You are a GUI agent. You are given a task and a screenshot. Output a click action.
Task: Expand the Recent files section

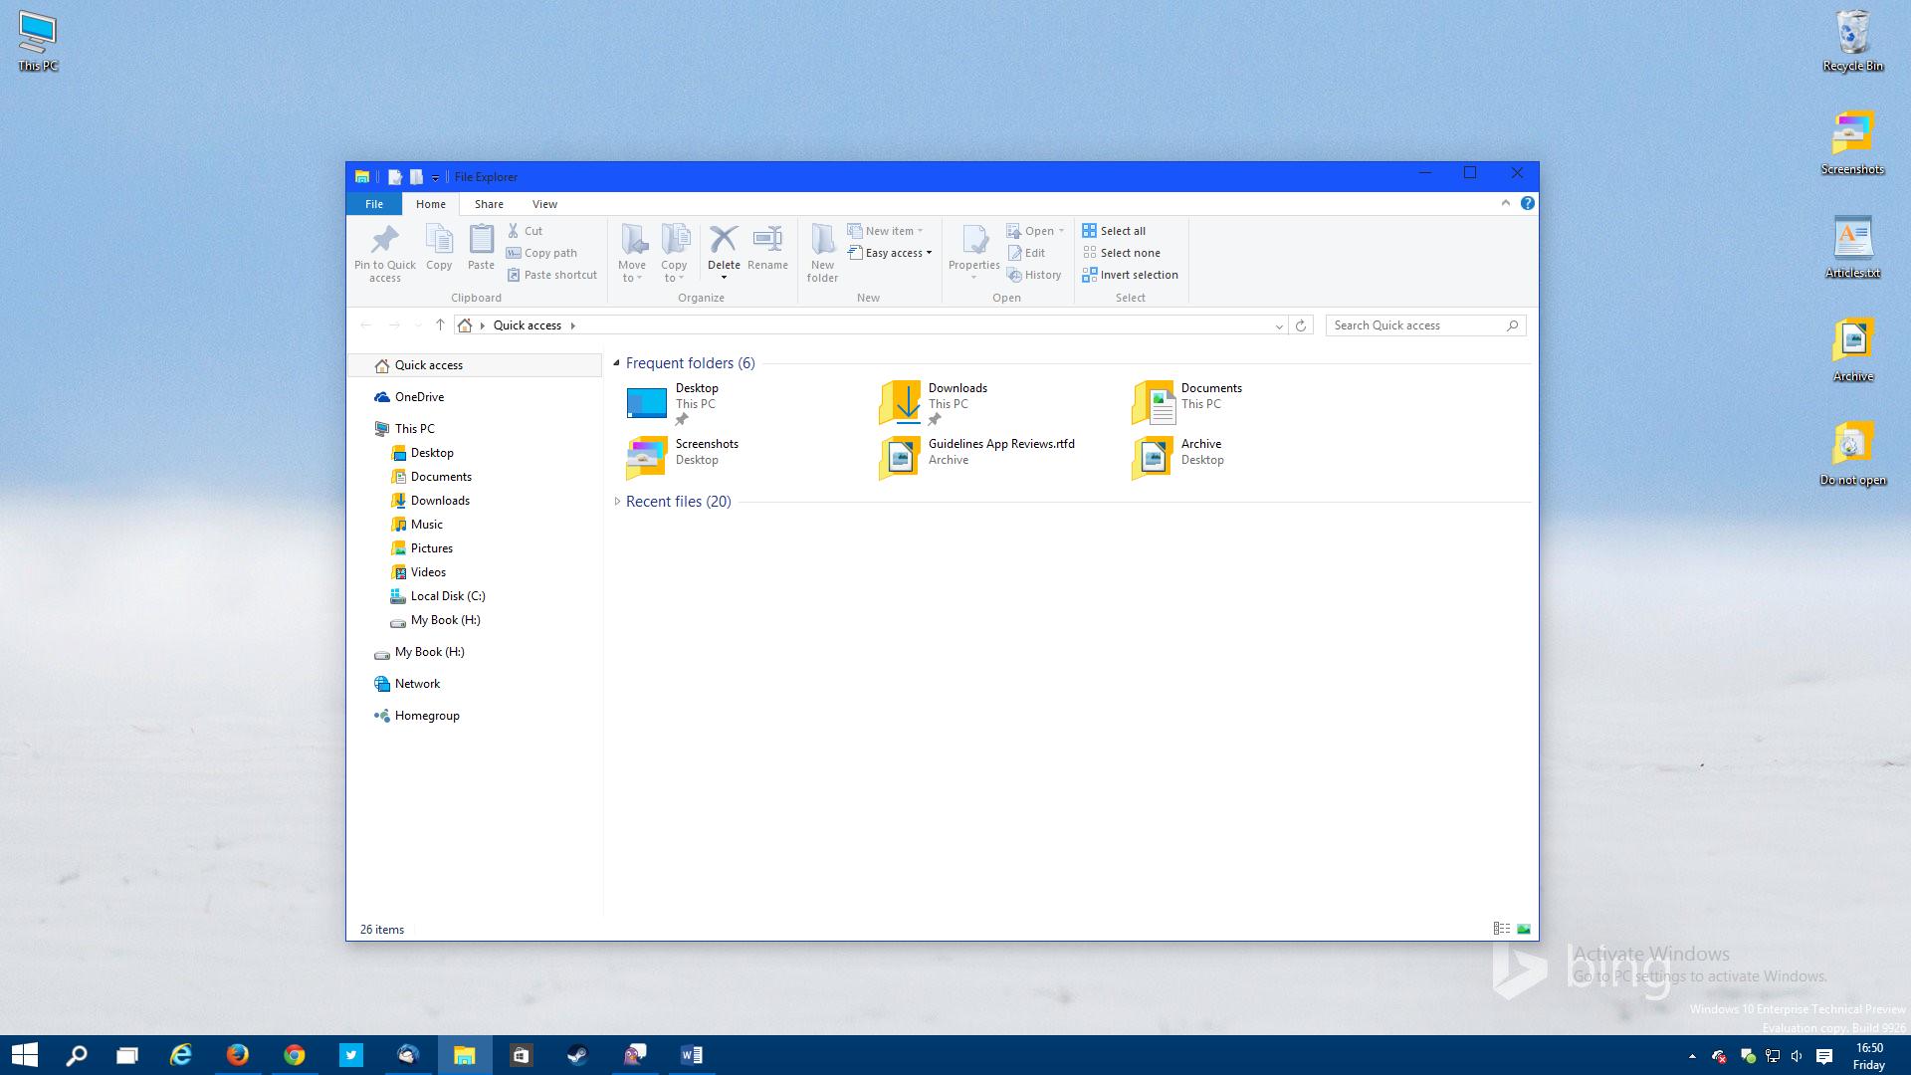coord(618,501)
